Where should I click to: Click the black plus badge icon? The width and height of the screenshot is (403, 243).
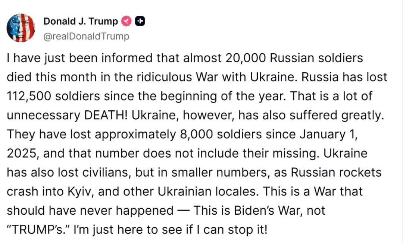tap(140, 21)
